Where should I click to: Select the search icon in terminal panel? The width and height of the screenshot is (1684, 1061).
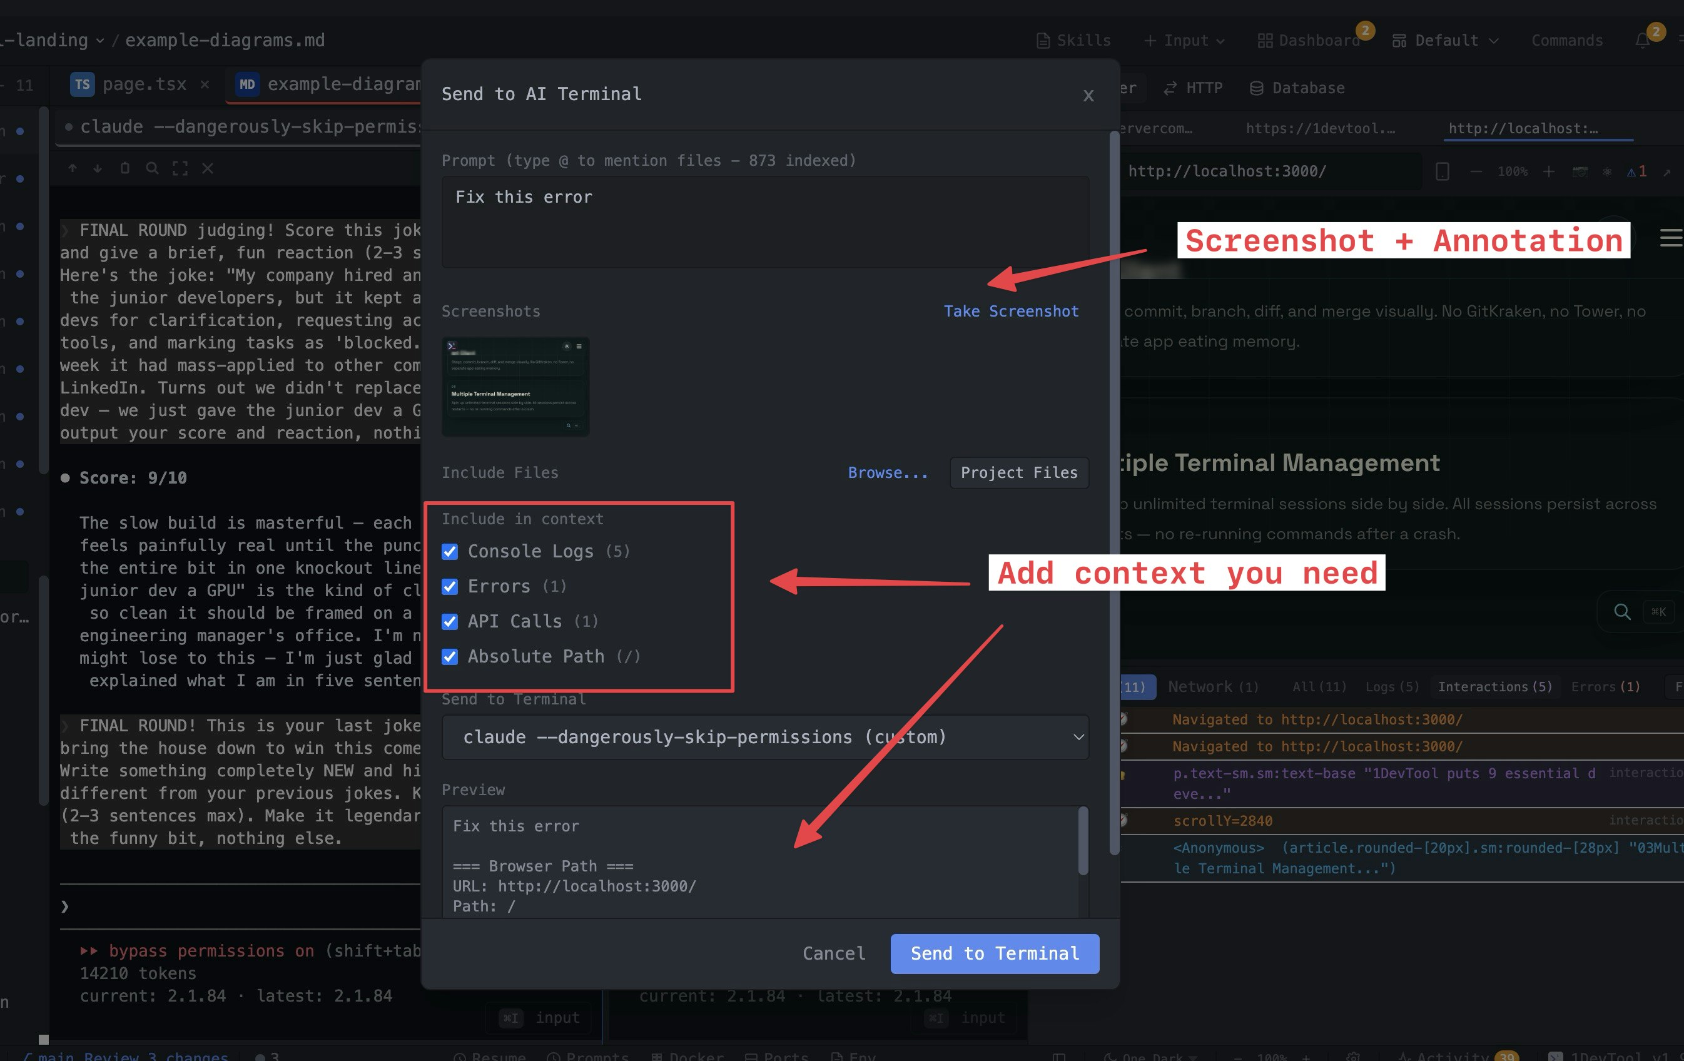153,168
